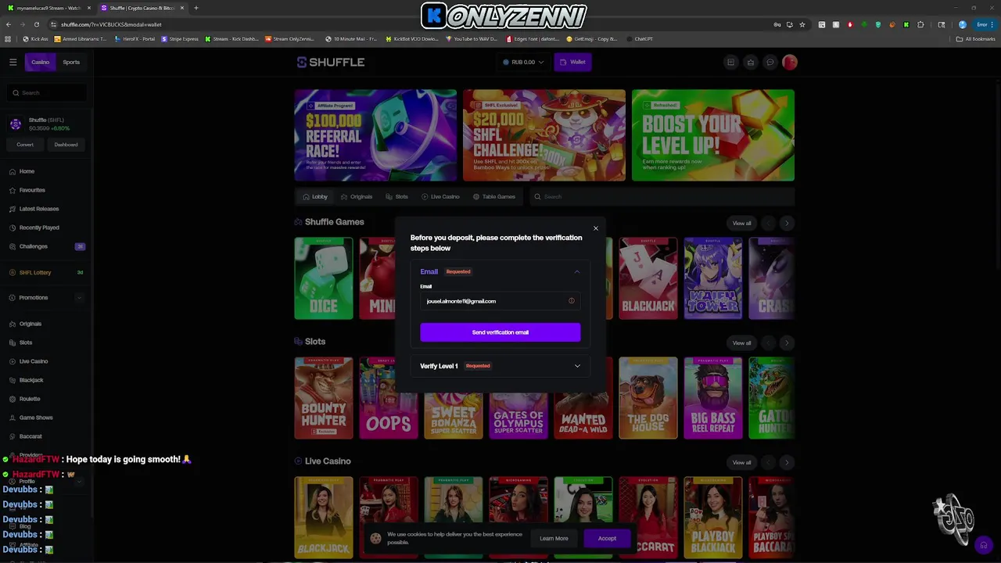This screenshot has width=1001, height=563.
Task: Open the Big Bass Reel Repeat tile
Action: pyautogui.click(x=713, y=398)
